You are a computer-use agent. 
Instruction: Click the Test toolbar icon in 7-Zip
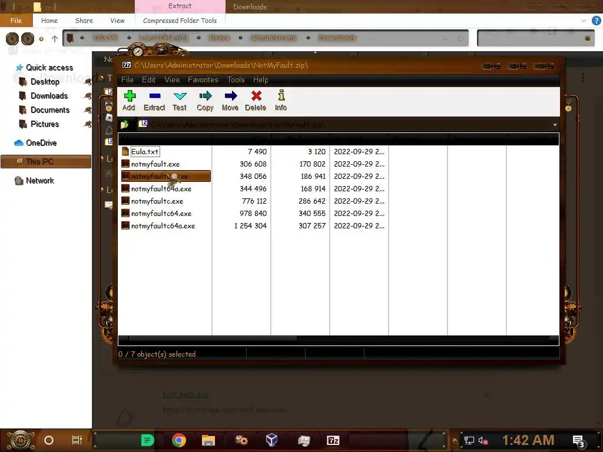point(180,101)
